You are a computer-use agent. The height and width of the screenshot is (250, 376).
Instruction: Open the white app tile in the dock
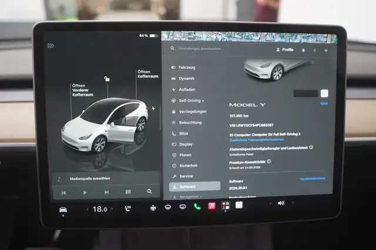[239, 205]
